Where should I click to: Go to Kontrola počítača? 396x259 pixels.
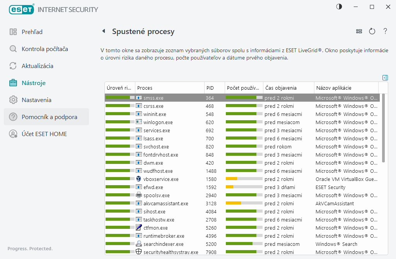[x=44, y=49]
